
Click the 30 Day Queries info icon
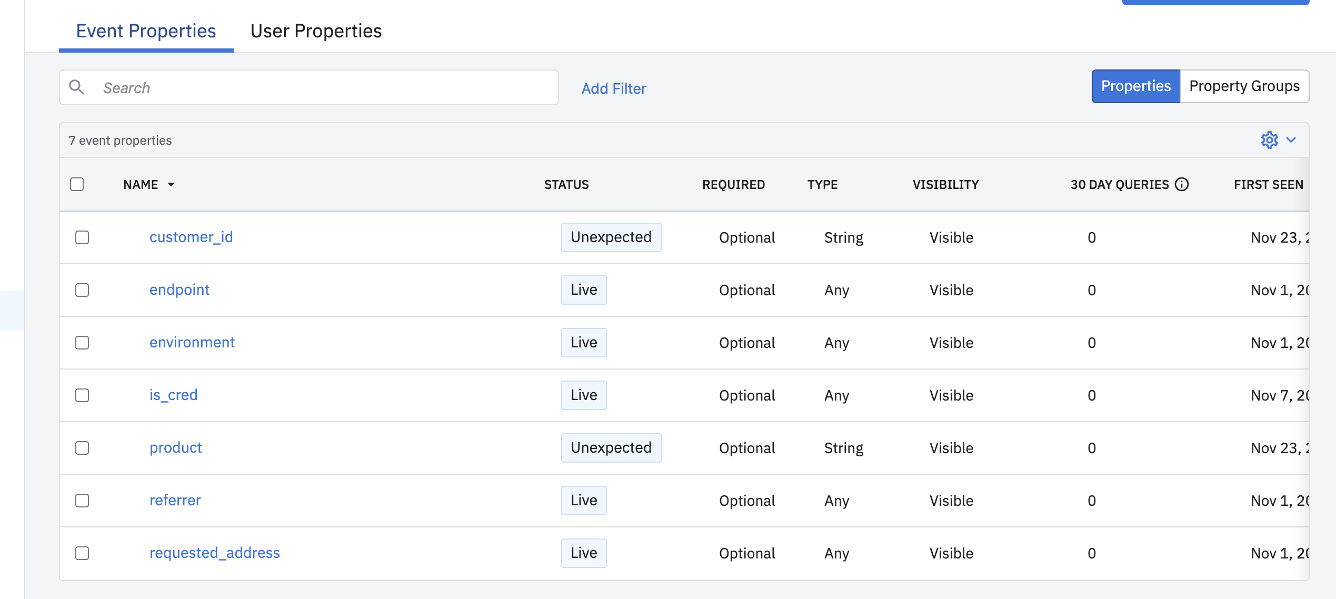tap(1182, 184)
